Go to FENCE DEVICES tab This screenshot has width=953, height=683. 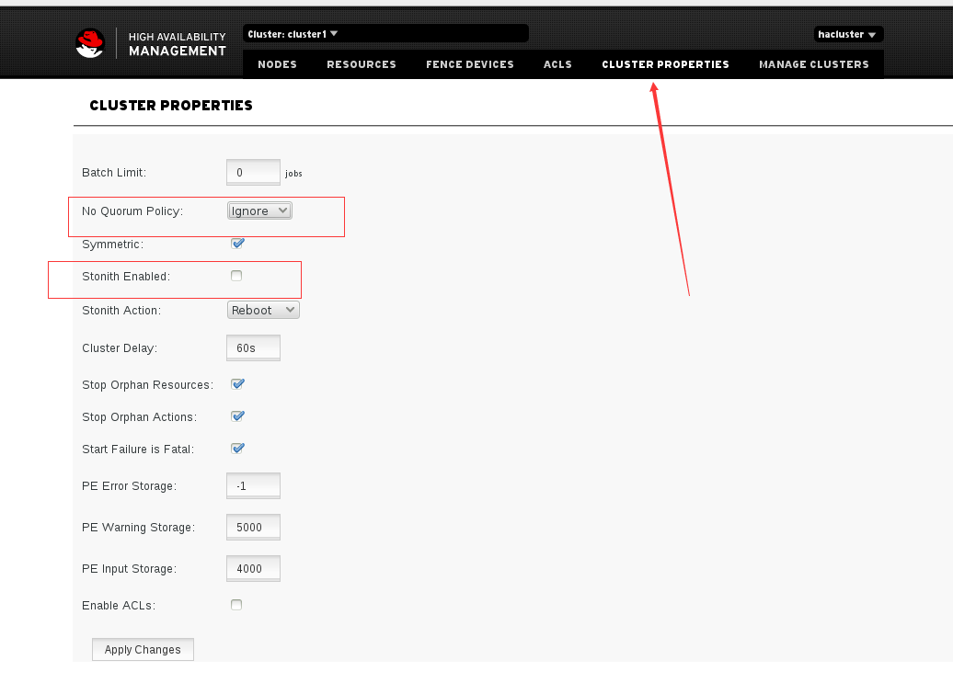click(x=470, y=64)
